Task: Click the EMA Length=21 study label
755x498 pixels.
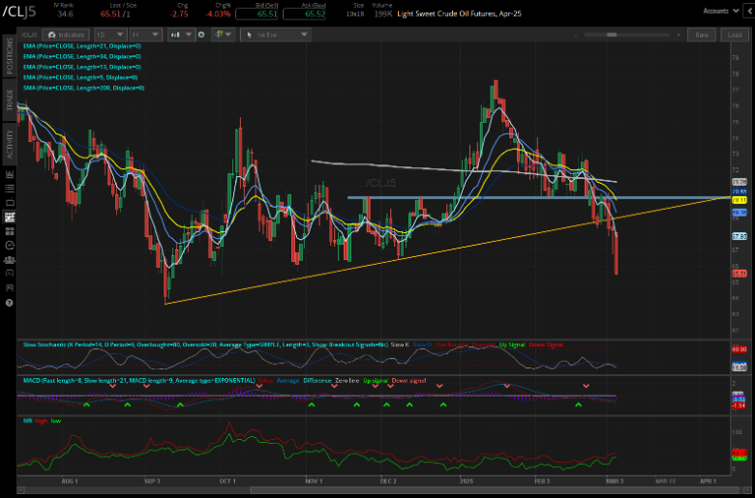Action: click(x=82, y=46)
